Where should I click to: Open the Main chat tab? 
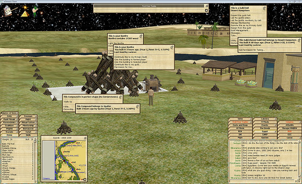(x=240, y=138)
